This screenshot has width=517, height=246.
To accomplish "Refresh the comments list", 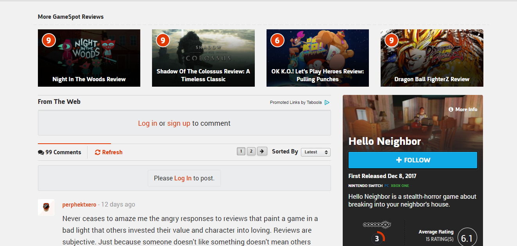I will (109, 152).
